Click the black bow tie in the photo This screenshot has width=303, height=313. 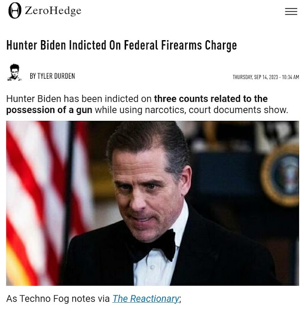pyautogui.click(x=153, y=246)
